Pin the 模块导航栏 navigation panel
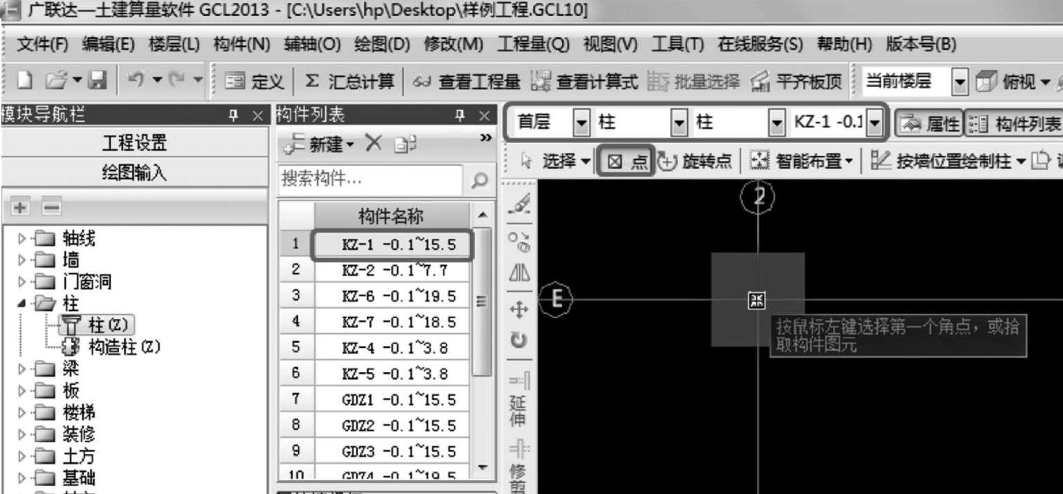The image size is (1063, 494). point(233,116)
